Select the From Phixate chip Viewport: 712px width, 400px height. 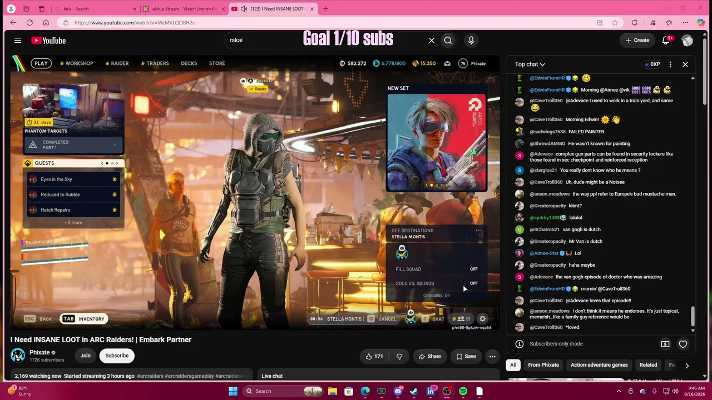(543, 365)
